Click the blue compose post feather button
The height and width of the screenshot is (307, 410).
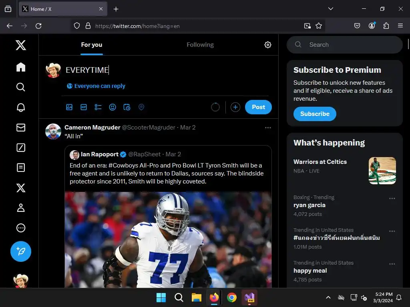(x=21, y=251)
